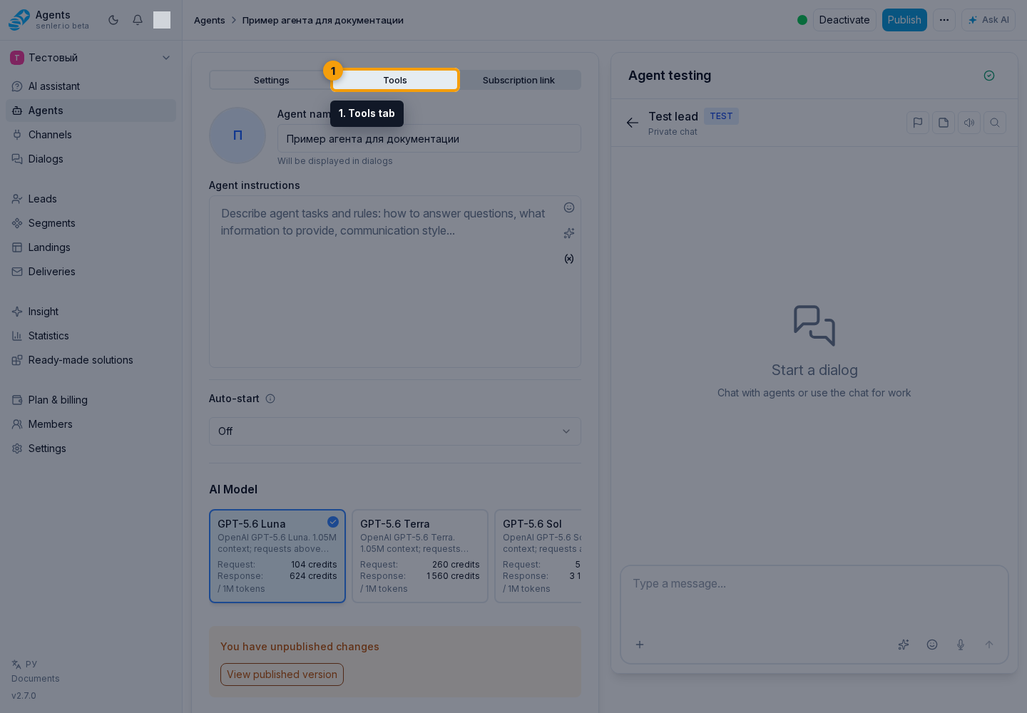Open Dialogs in sidebar

91,159
